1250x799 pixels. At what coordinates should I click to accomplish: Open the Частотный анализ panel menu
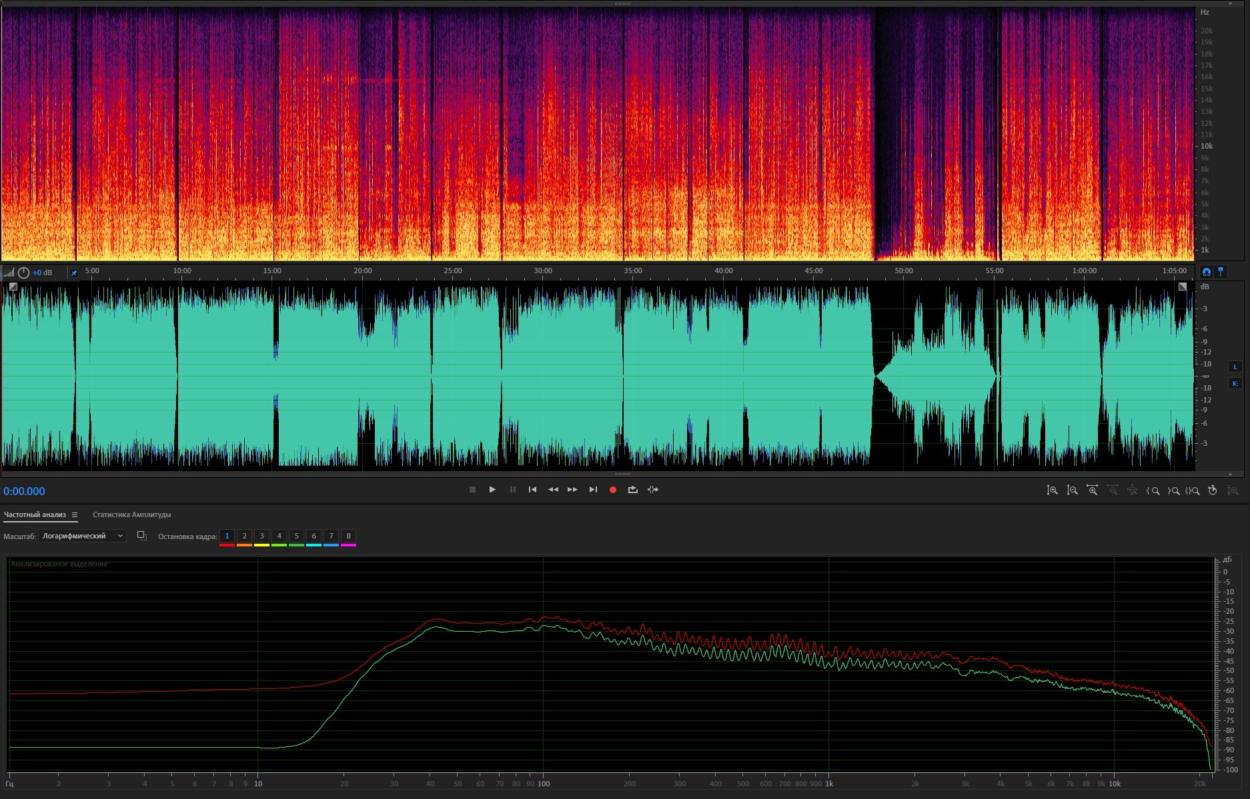(x=75, y=514)
